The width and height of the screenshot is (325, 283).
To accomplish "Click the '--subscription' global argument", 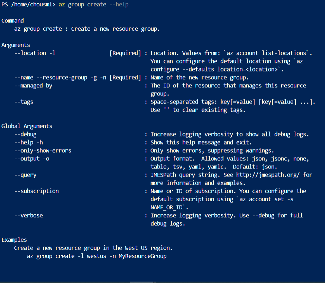I will pos(36,191).
